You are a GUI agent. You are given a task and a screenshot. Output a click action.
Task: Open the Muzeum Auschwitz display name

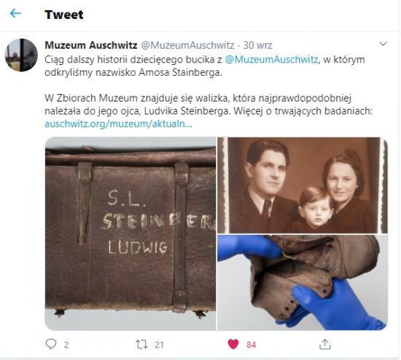pyautogui.click(x=91, y=45)
